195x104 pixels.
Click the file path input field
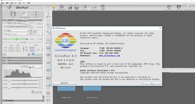[x=18, y=27]
